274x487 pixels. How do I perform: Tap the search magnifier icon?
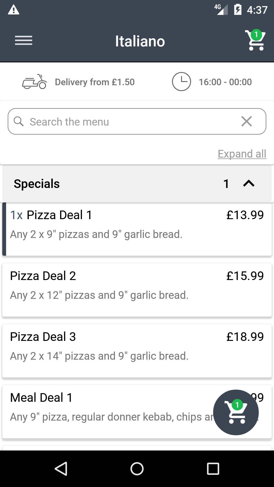point(19,121)
